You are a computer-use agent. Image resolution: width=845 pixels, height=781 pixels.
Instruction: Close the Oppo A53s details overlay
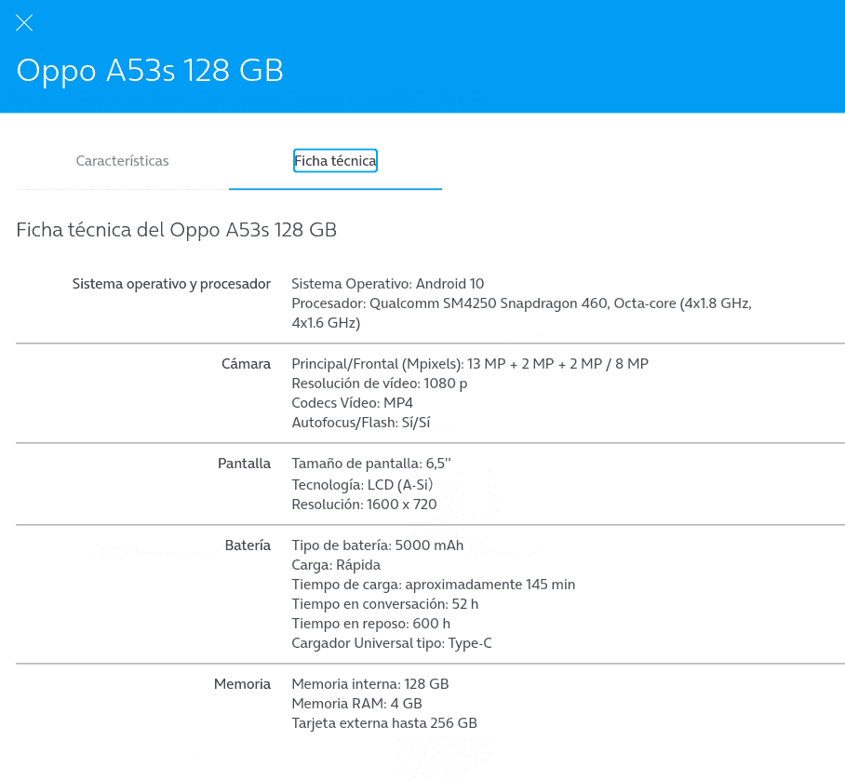tap(24, 22)
